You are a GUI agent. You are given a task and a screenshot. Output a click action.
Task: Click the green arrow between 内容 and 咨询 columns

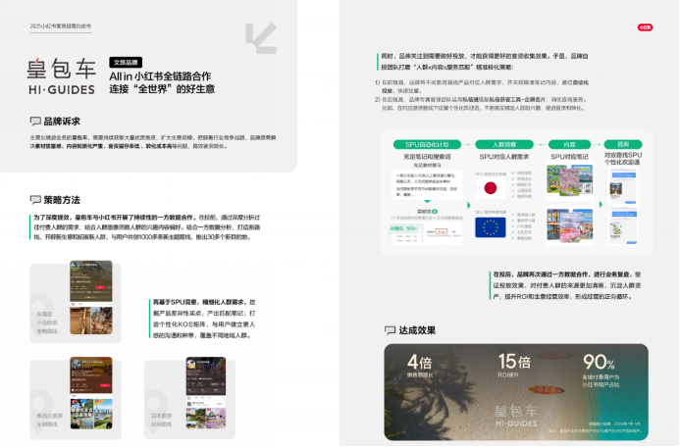point(601,204)
